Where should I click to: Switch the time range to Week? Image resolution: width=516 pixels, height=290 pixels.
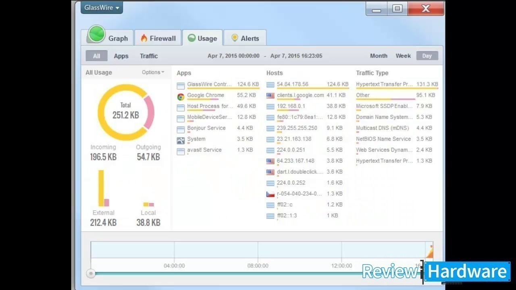coord(403,56)
